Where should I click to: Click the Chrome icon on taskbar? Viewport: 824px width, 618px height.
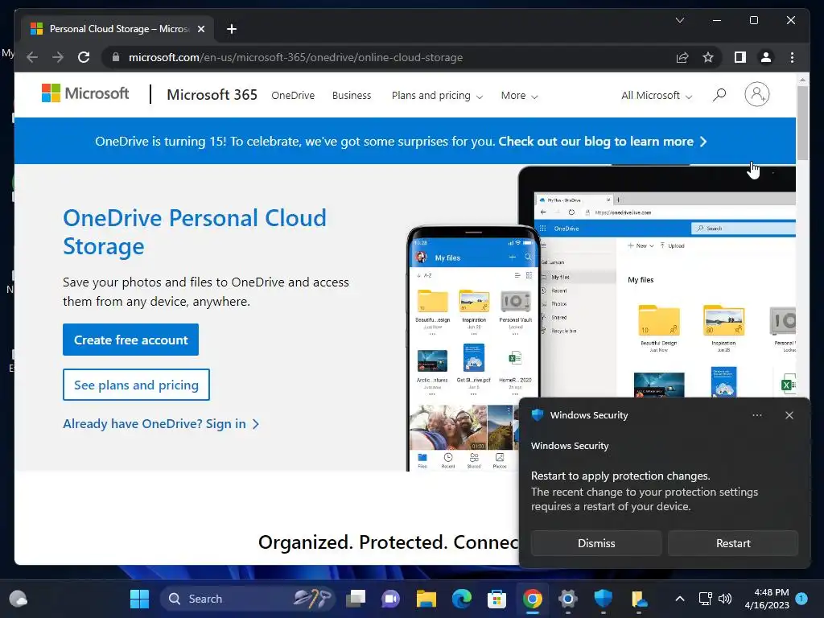pyautogui.click(x=533, y=599)
